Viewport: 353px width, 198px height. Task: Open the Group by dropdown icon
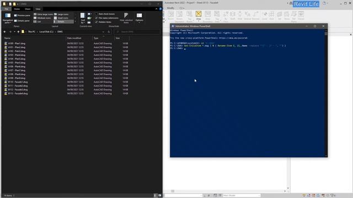coord(89,14)
